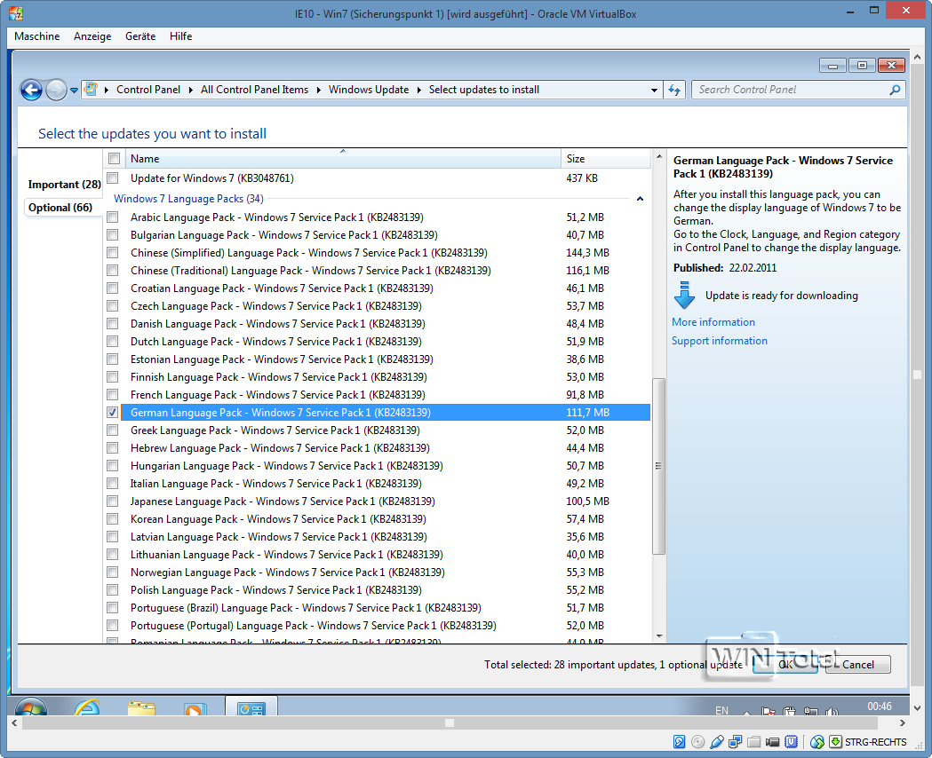
Task: Click the VirtualBox mouse integration status icon
Action: pos(817,742)
